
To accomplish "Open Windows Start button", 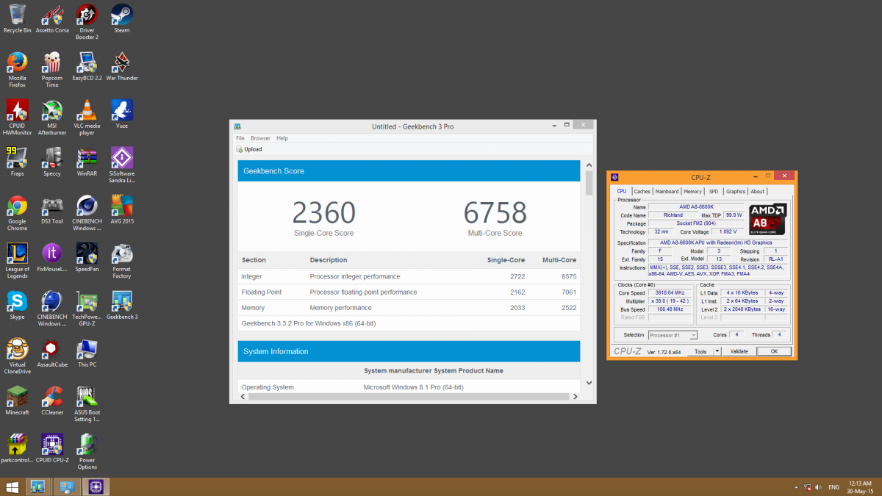I will [x=12, y=486].
